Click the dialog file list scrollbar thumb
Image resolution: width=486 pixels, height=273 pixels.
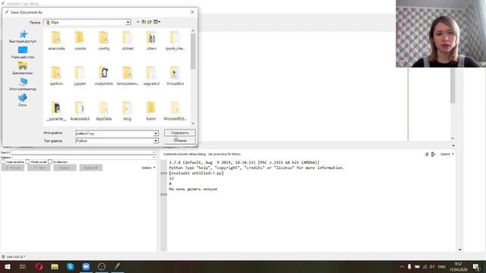[193, 51]
